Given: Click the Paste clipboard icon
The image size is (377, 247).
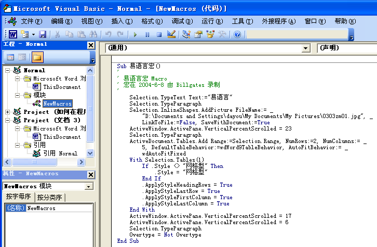Looking at the screenshot, I should (81, 34).
